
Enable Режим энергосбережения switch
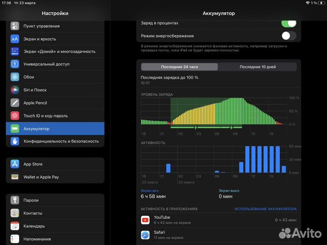coord(288,36)
